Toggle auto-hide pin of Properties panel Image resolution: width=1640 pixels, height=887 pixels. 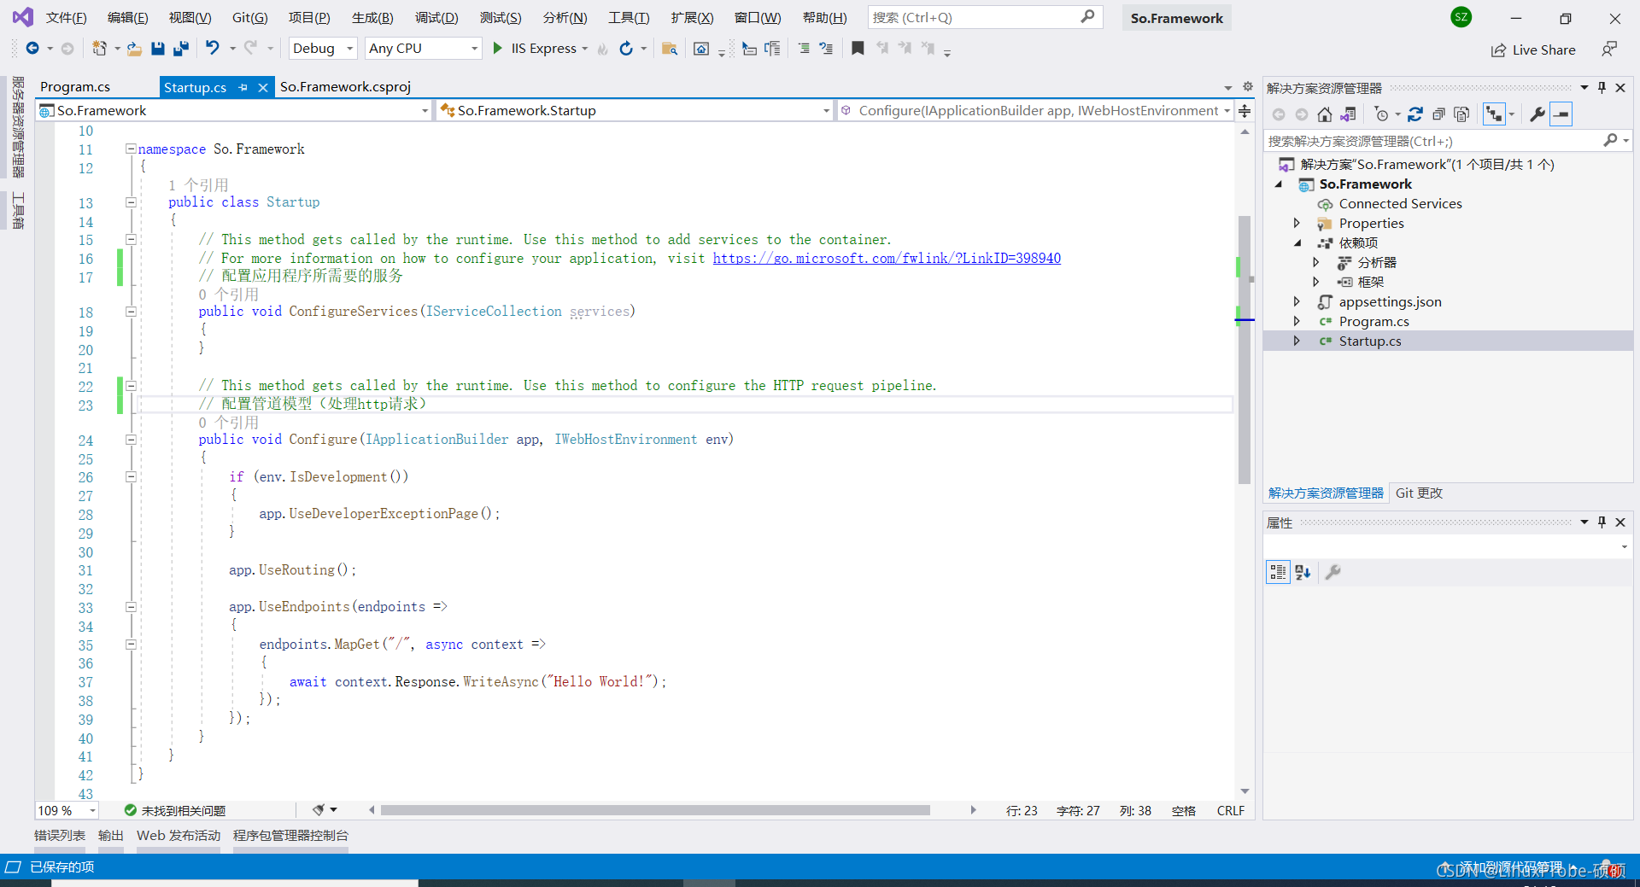point(1602,522)
